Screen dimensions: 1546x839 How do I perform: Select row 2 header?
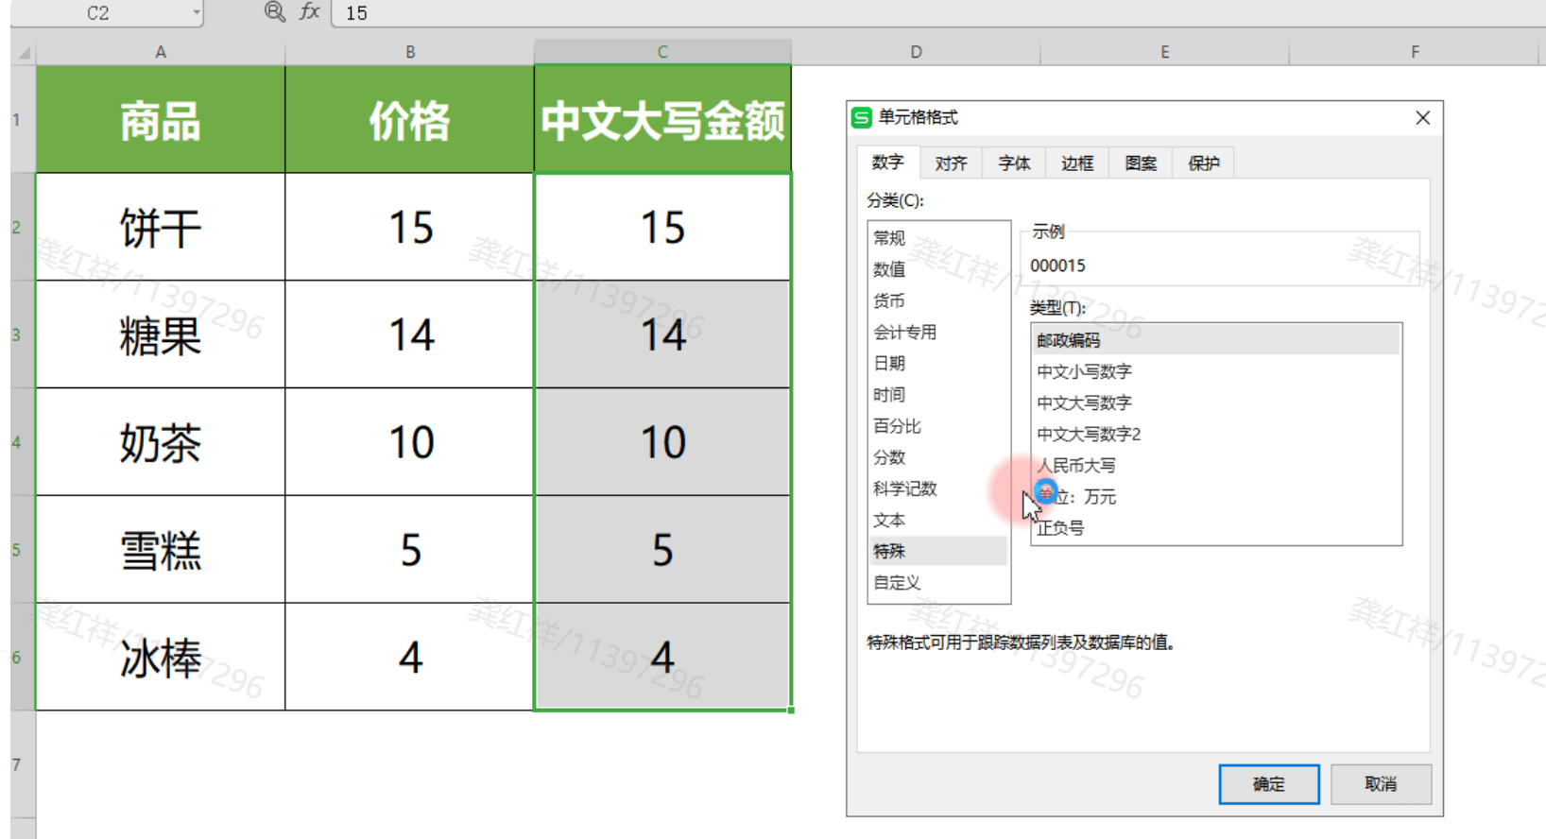[x=23, y=227]
